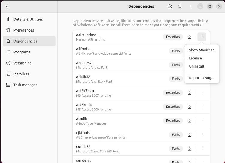Click Report a Bug… in the popup menu
225x163 pixels.
tap(202, 78)
